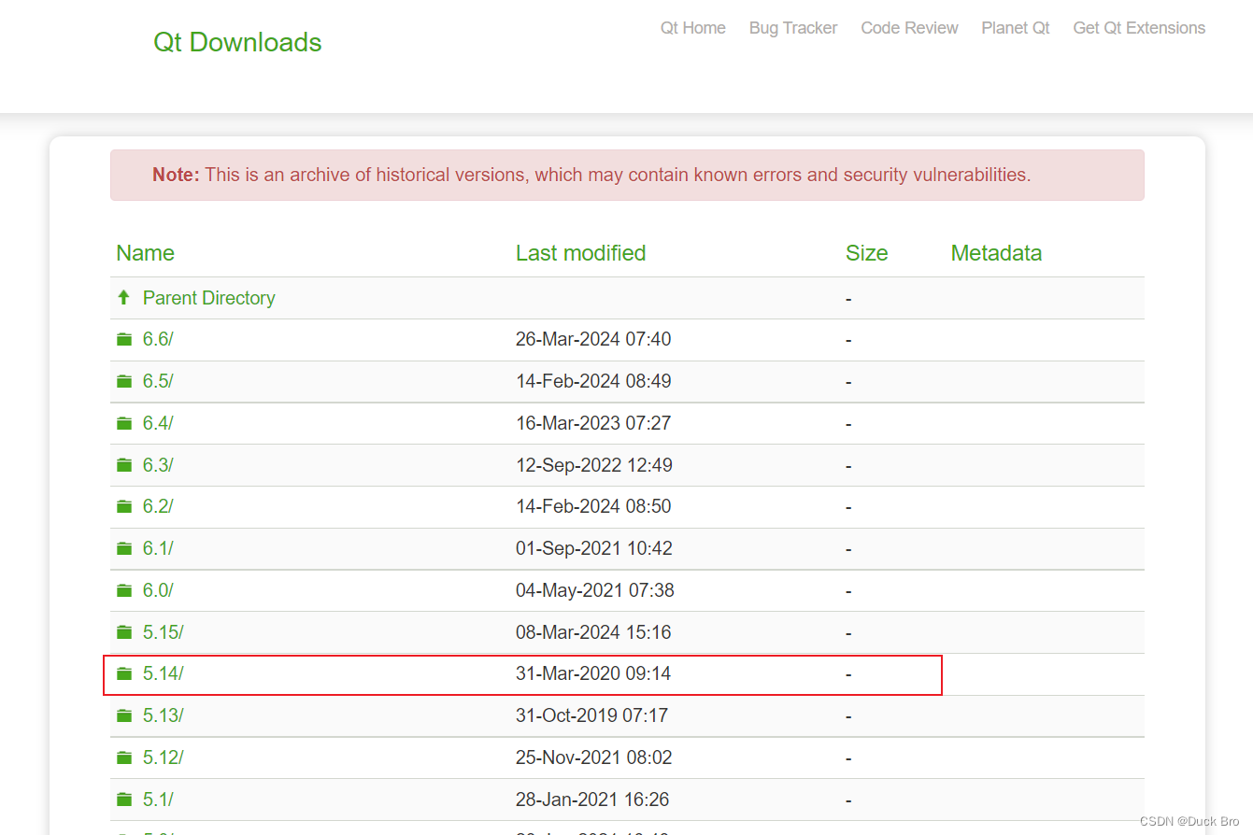Click the date 12-Sep-2022 12:49
The image size is (1253, 835).
coord(594,465)
